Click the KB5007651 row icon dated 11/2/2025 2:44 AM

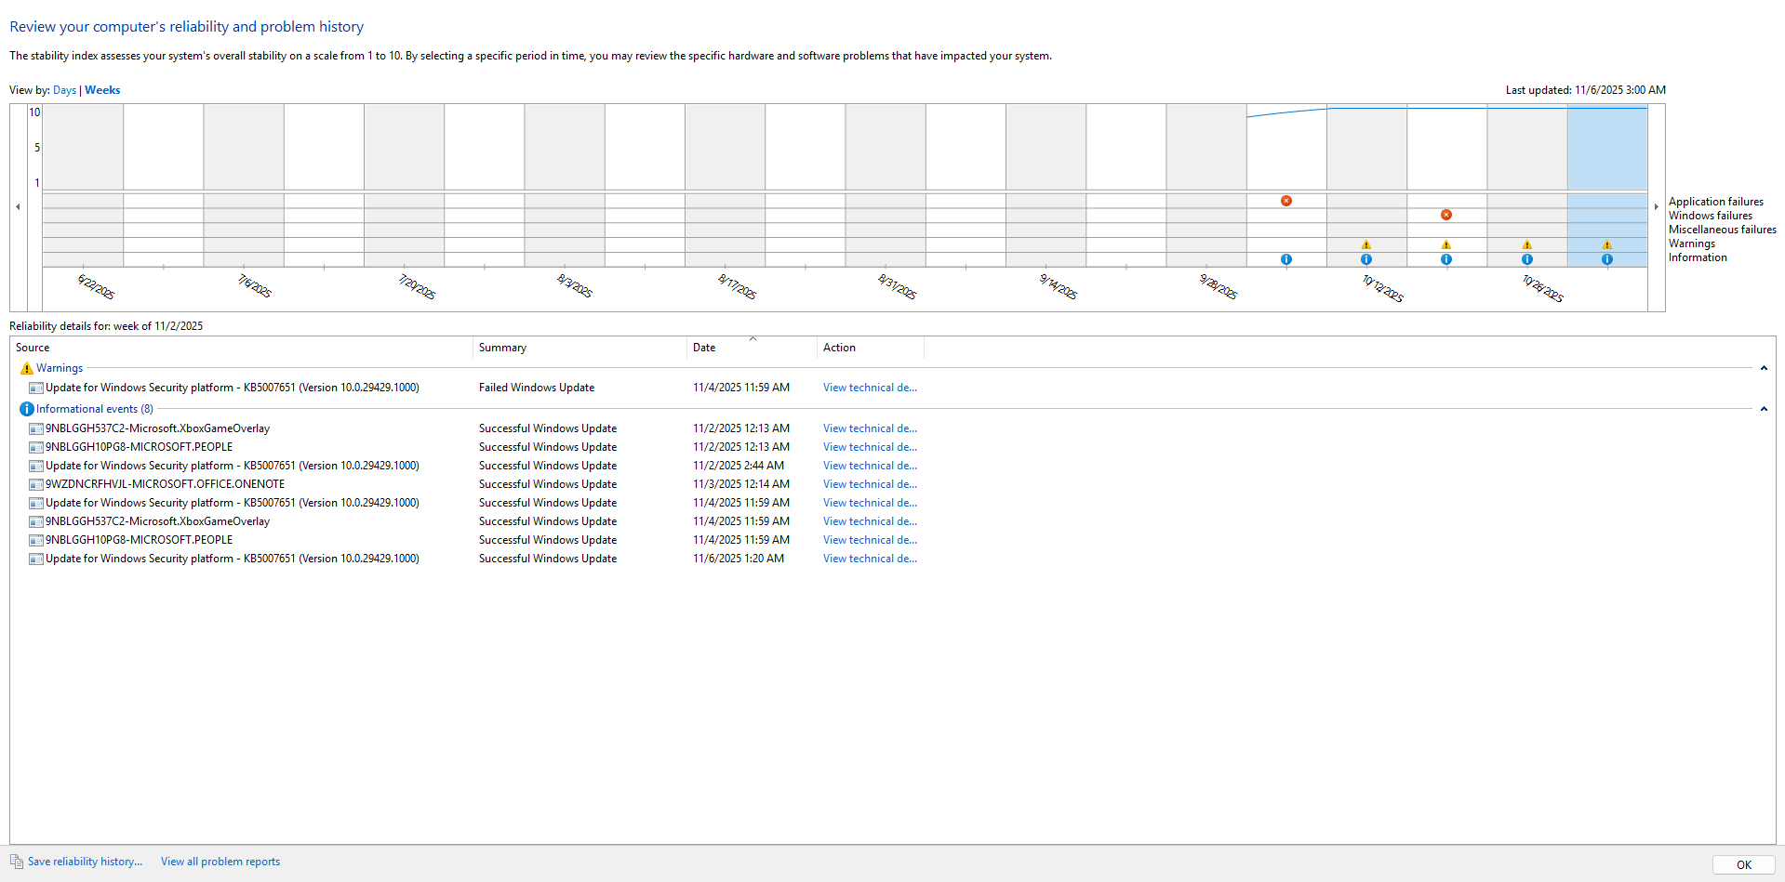(36, 467)
